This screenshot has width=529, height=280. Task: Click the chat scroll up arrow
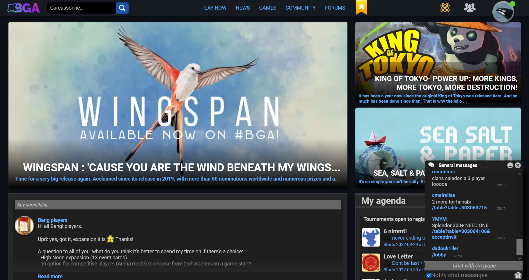tap(519, 174)
